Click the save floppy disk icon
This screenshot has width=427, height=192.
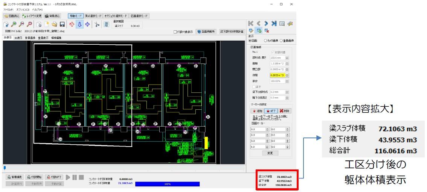click(62, 24)
